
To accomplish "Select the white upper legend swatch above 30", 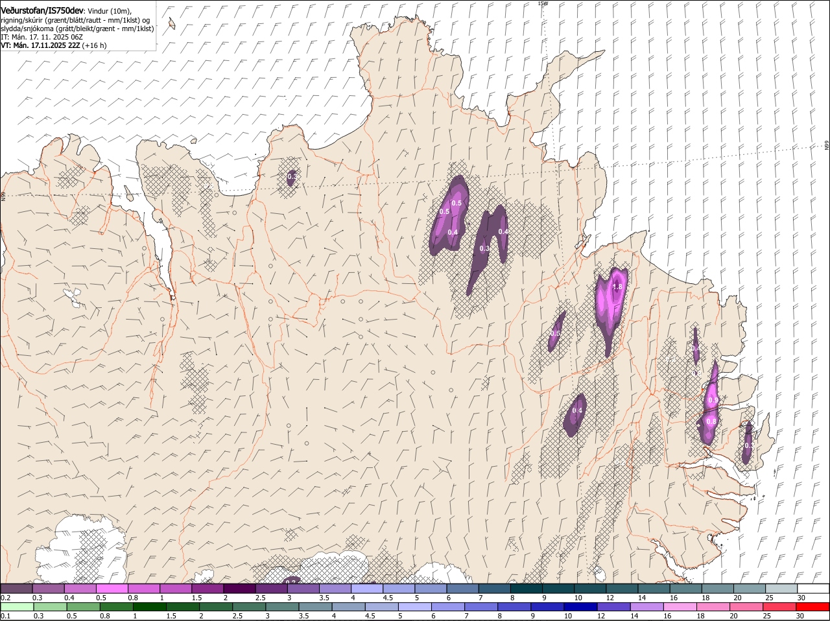I will (814, 588).
